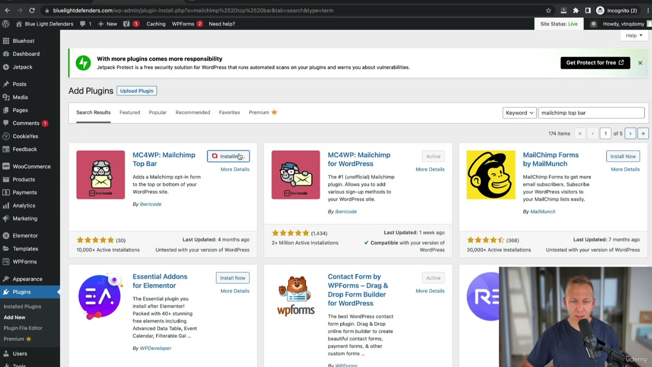Switch to the Favorites tab

[x=229, y=112]
